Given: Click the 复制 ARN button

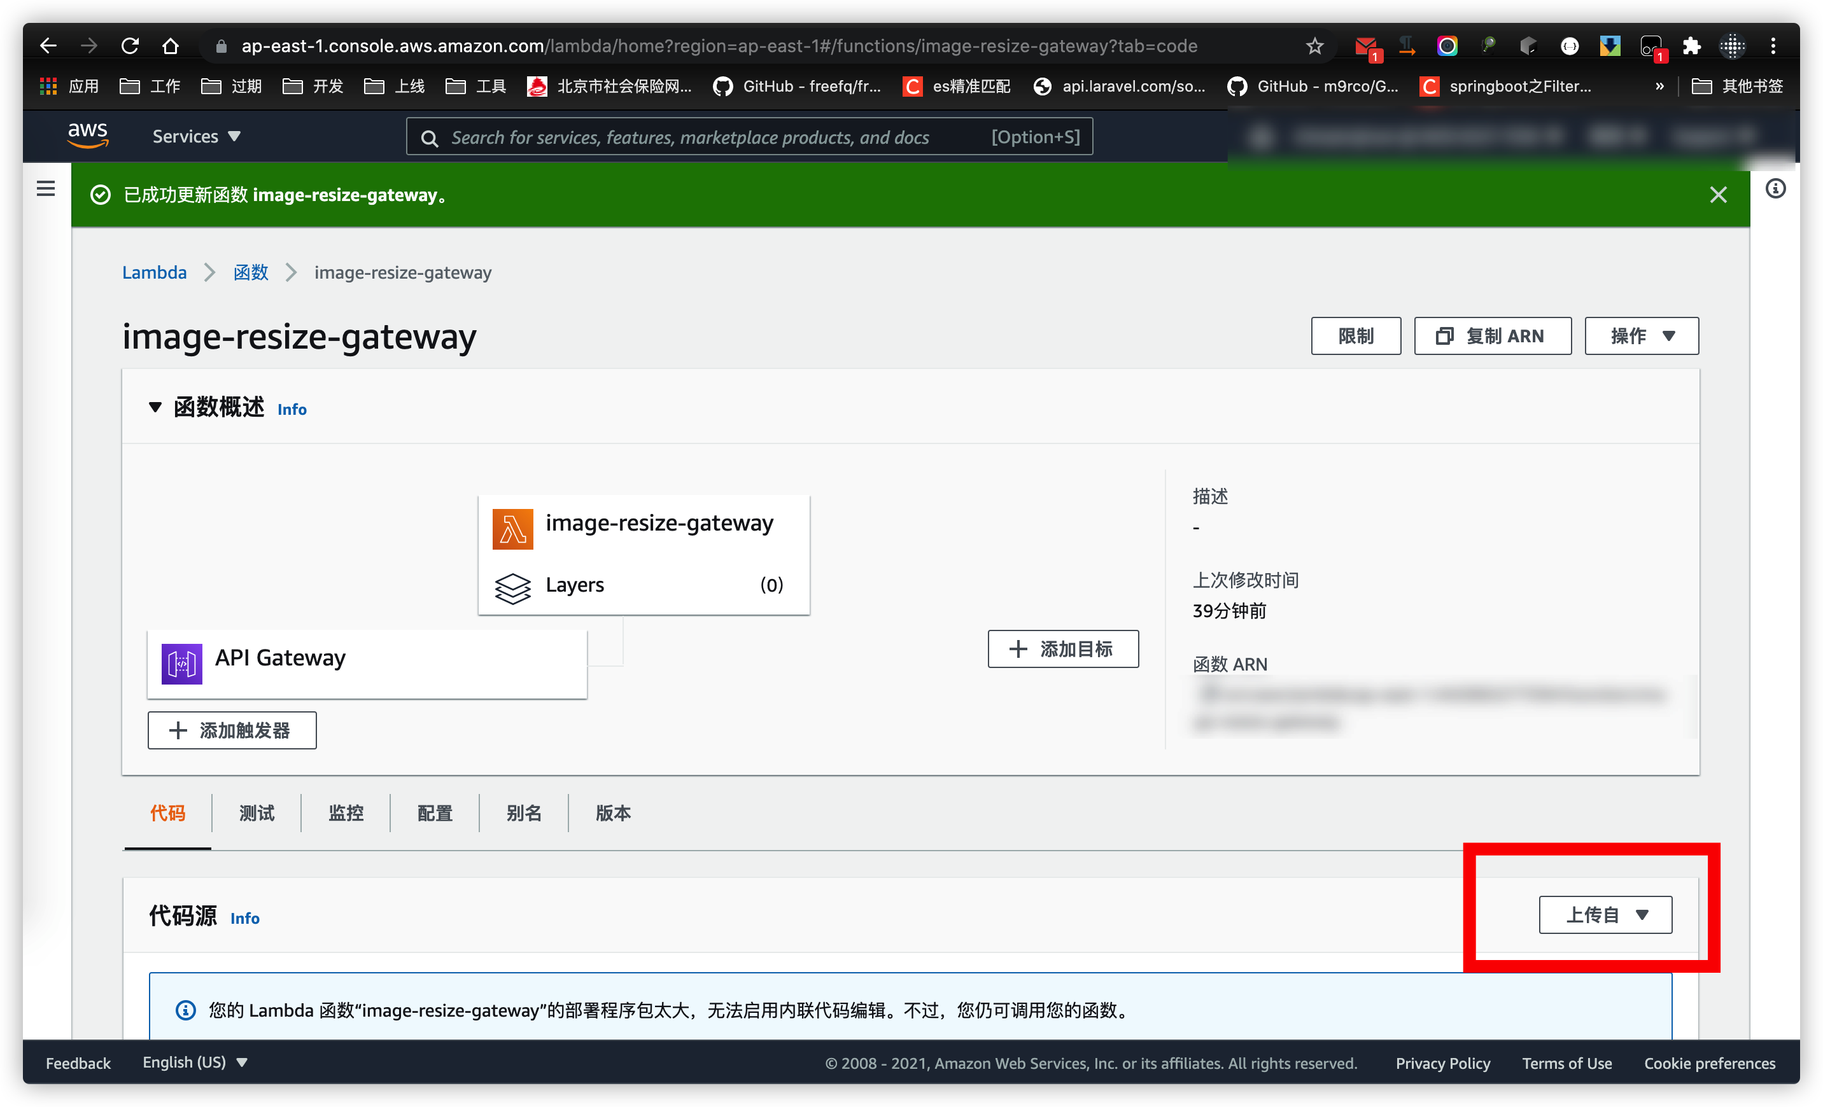Looking at the screenshot, I should click(1492, 336).
